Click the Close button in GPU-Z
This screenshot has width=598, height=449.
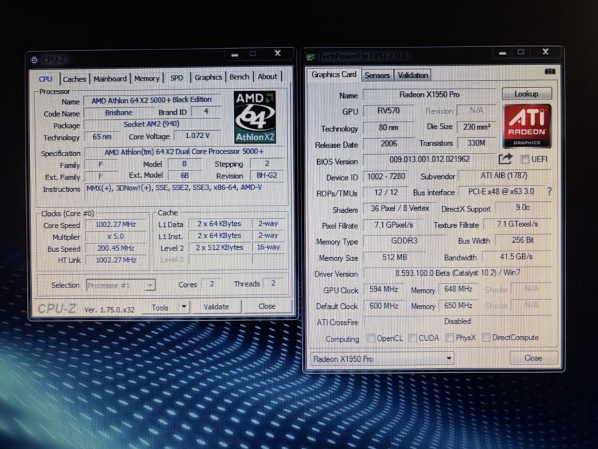[x=533, y=358]
